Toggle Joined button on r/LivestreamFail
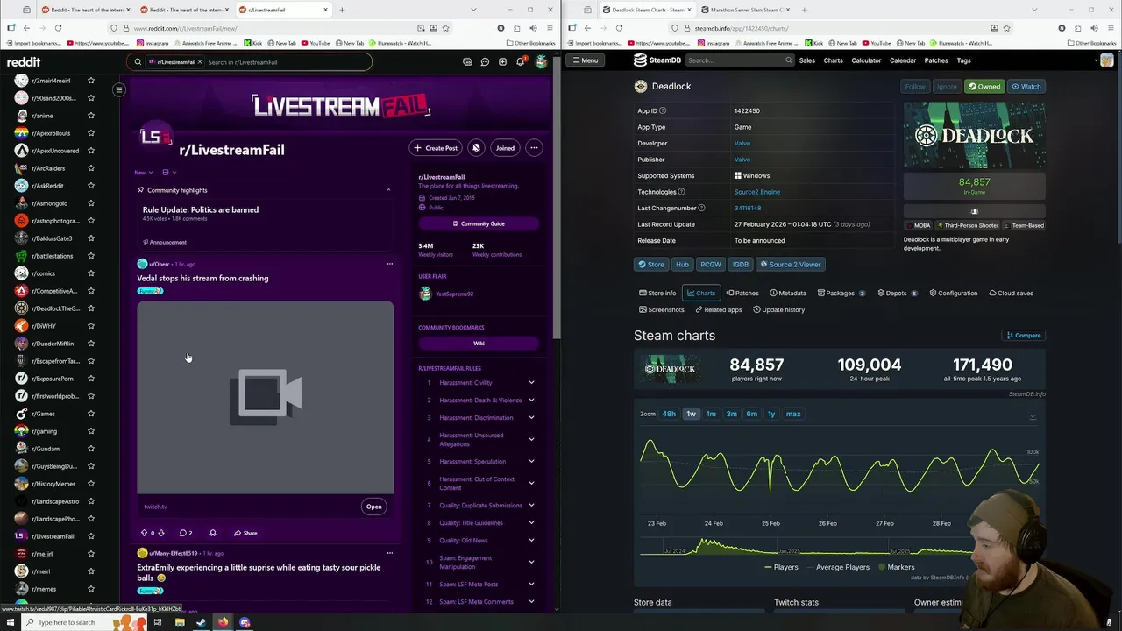 pyautogui.click(x=505, y=148)
